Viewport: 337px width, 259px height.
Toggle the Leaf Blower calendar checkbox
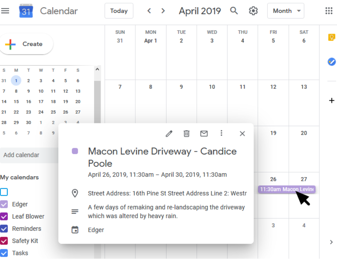(4, 216)
